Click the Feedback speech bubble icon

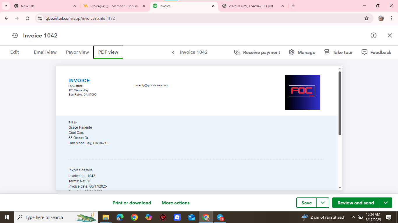[x=364, y=52]
